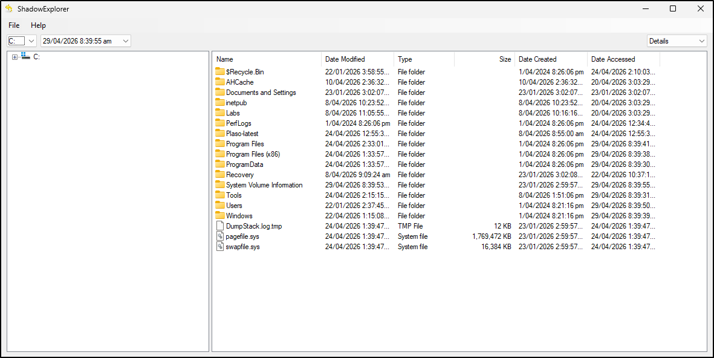This screenshot has height=358, width=714.
Task: Click the AHCache folder icon
Action: [x=220, y=82]
